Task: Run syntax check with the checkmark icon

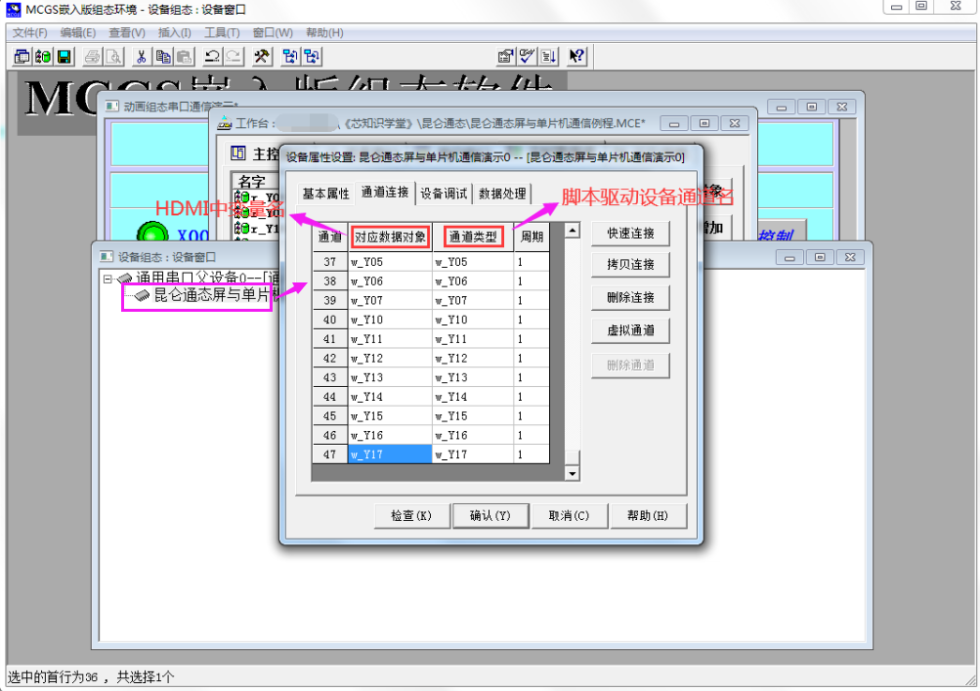Action: point(528,56)
